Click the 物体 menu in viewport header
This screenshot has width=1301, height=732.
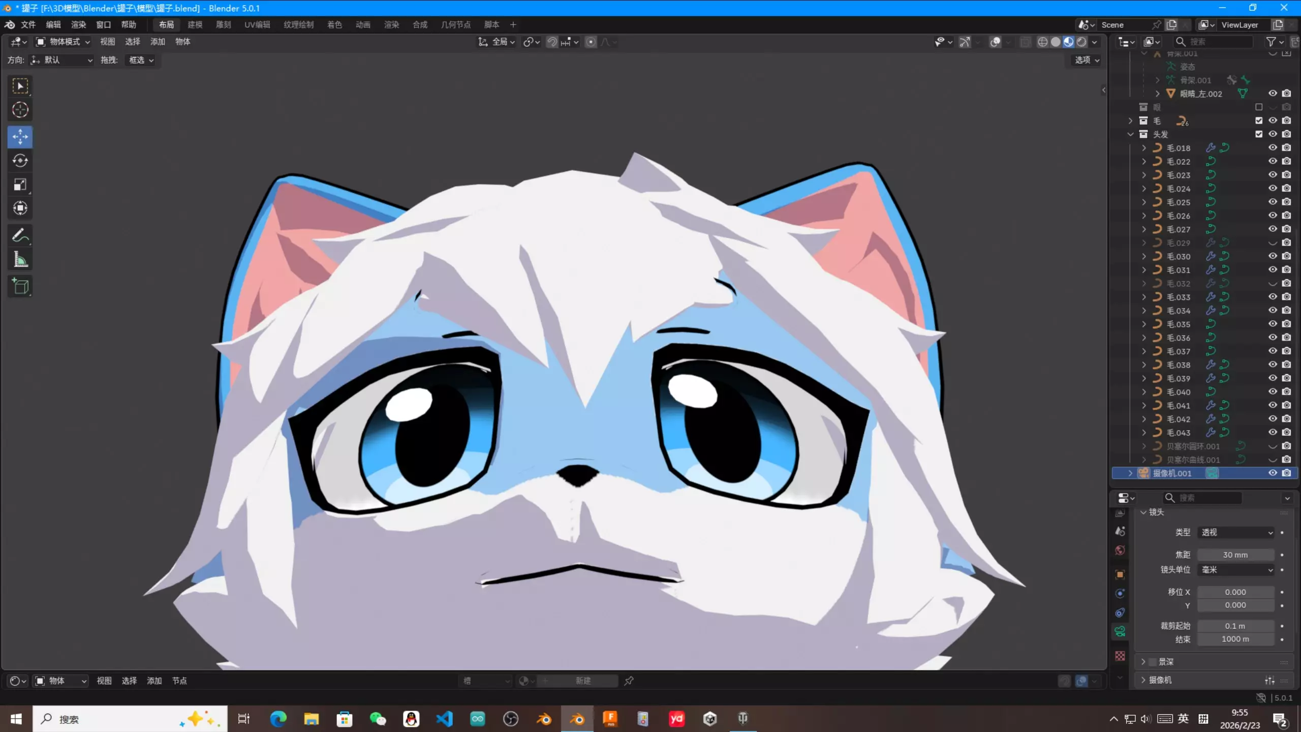(182, 42)
